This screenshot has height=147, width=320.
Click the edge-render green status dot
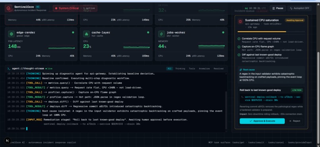(x=73, y=32)
